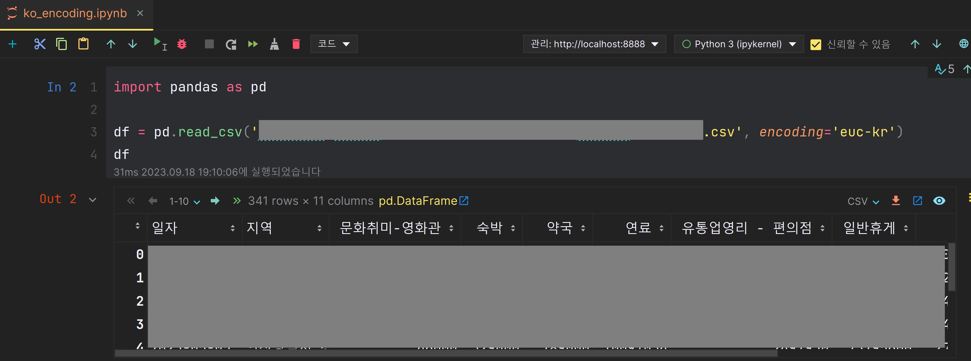Image resolution: width=971 pixels, height=361 pixels.
Task: Click the debug cell bug icon
Action: [182, 44]
